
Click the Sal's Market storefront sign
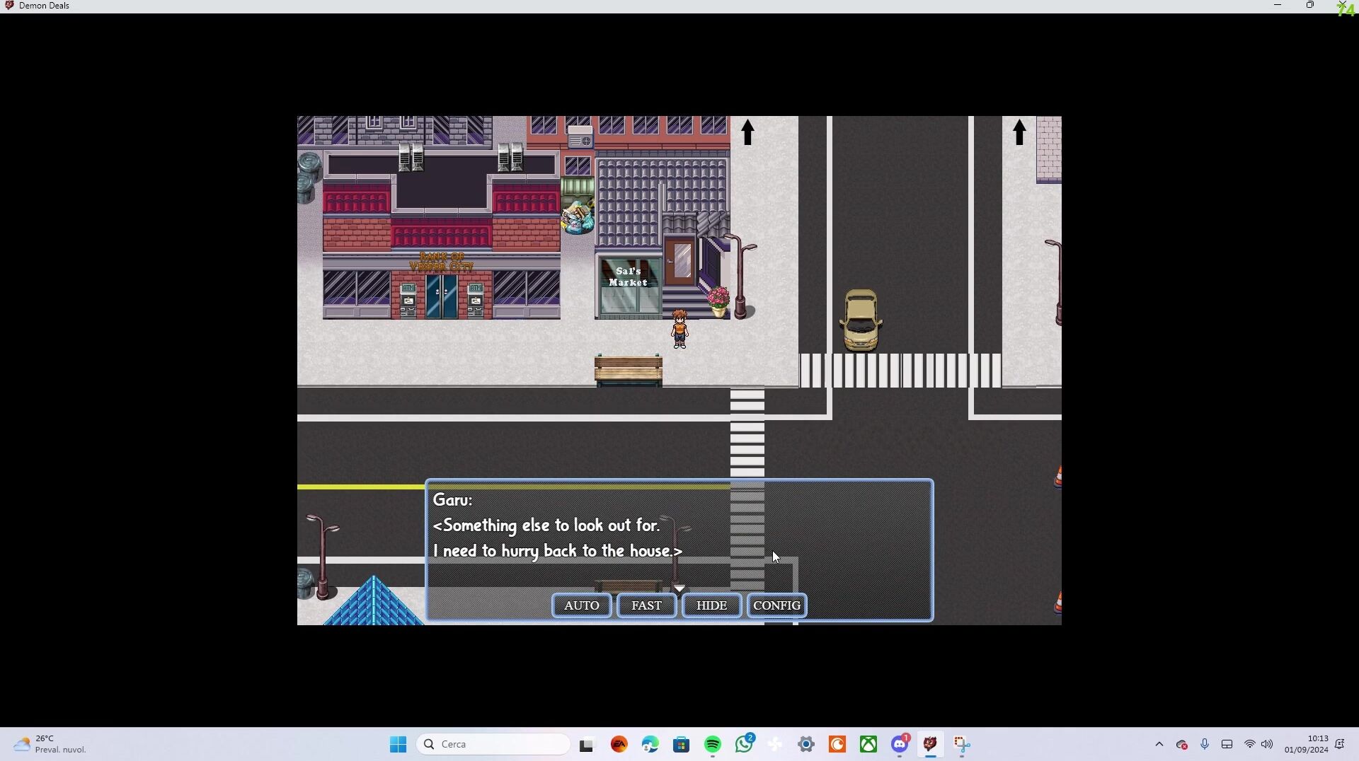628,277
